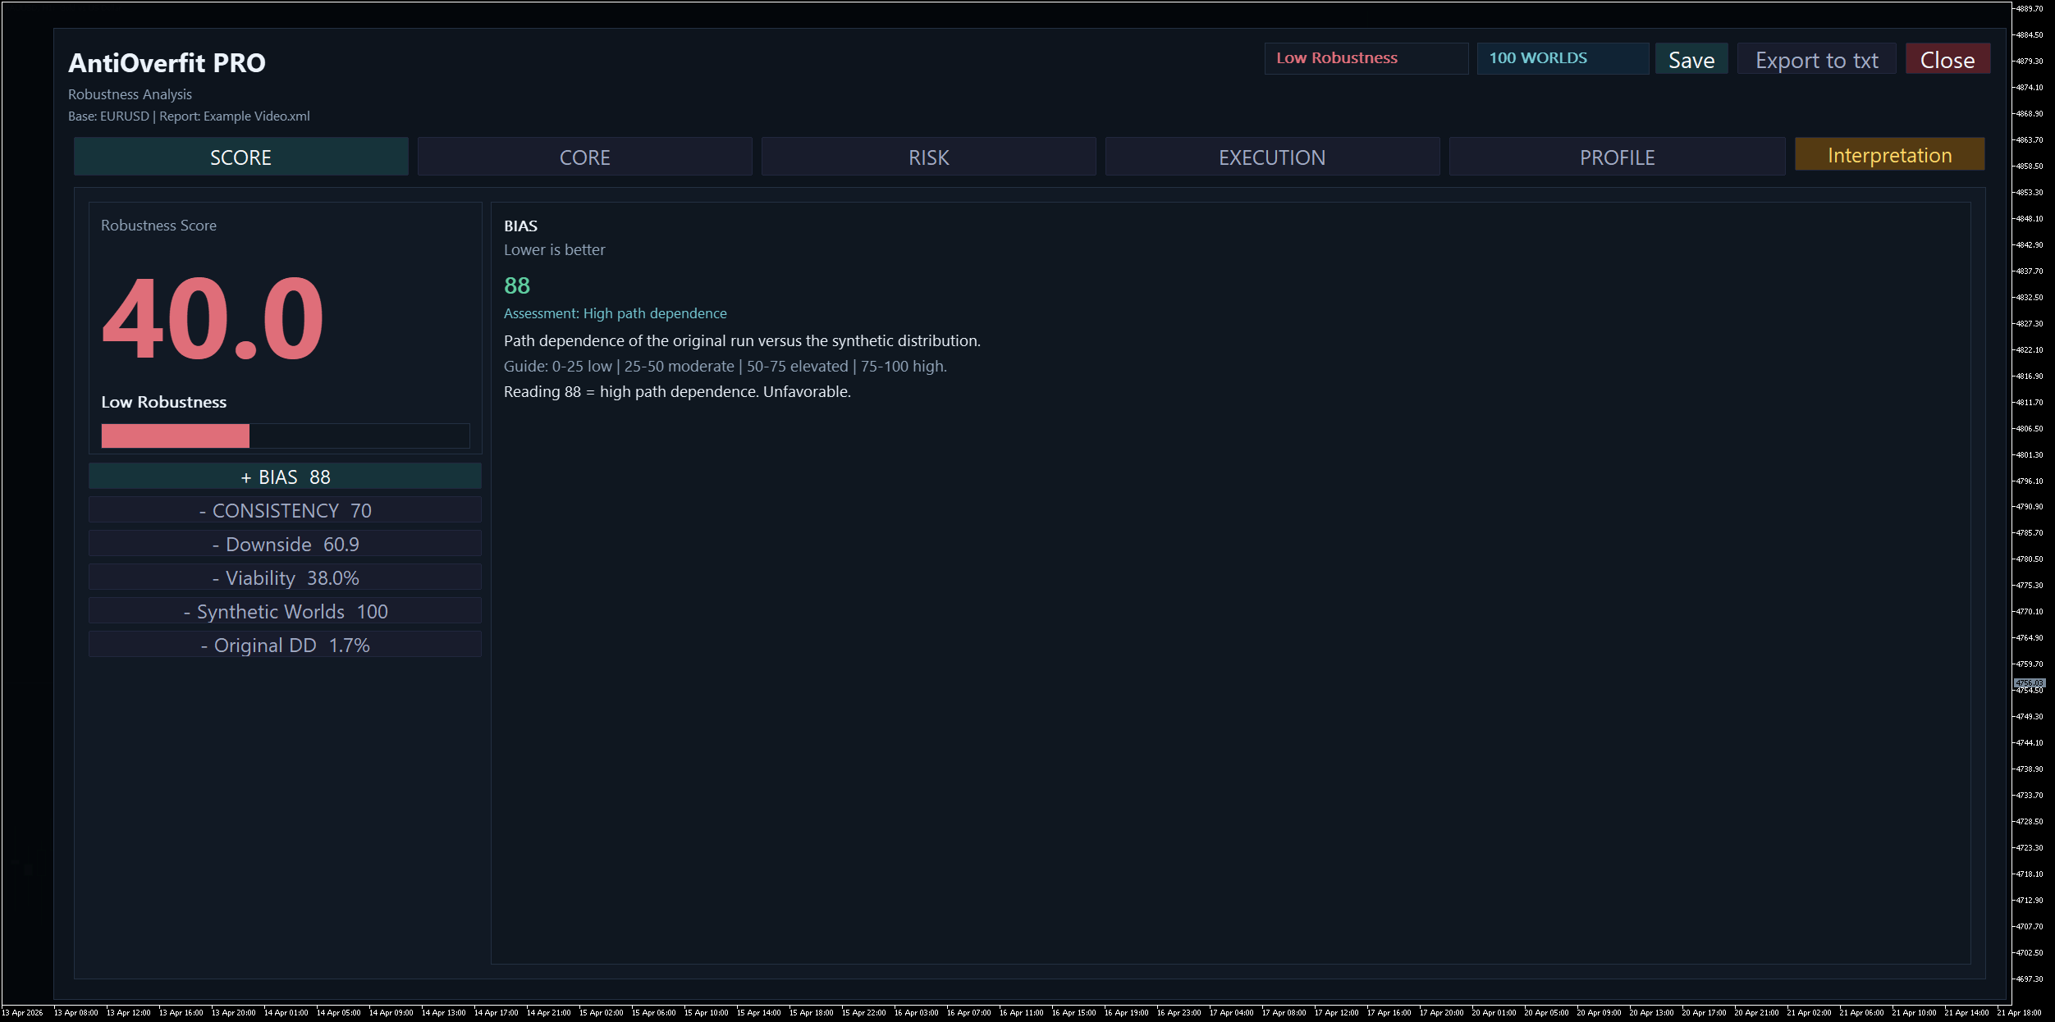Click the SCORE tab

tap(240, 157)
